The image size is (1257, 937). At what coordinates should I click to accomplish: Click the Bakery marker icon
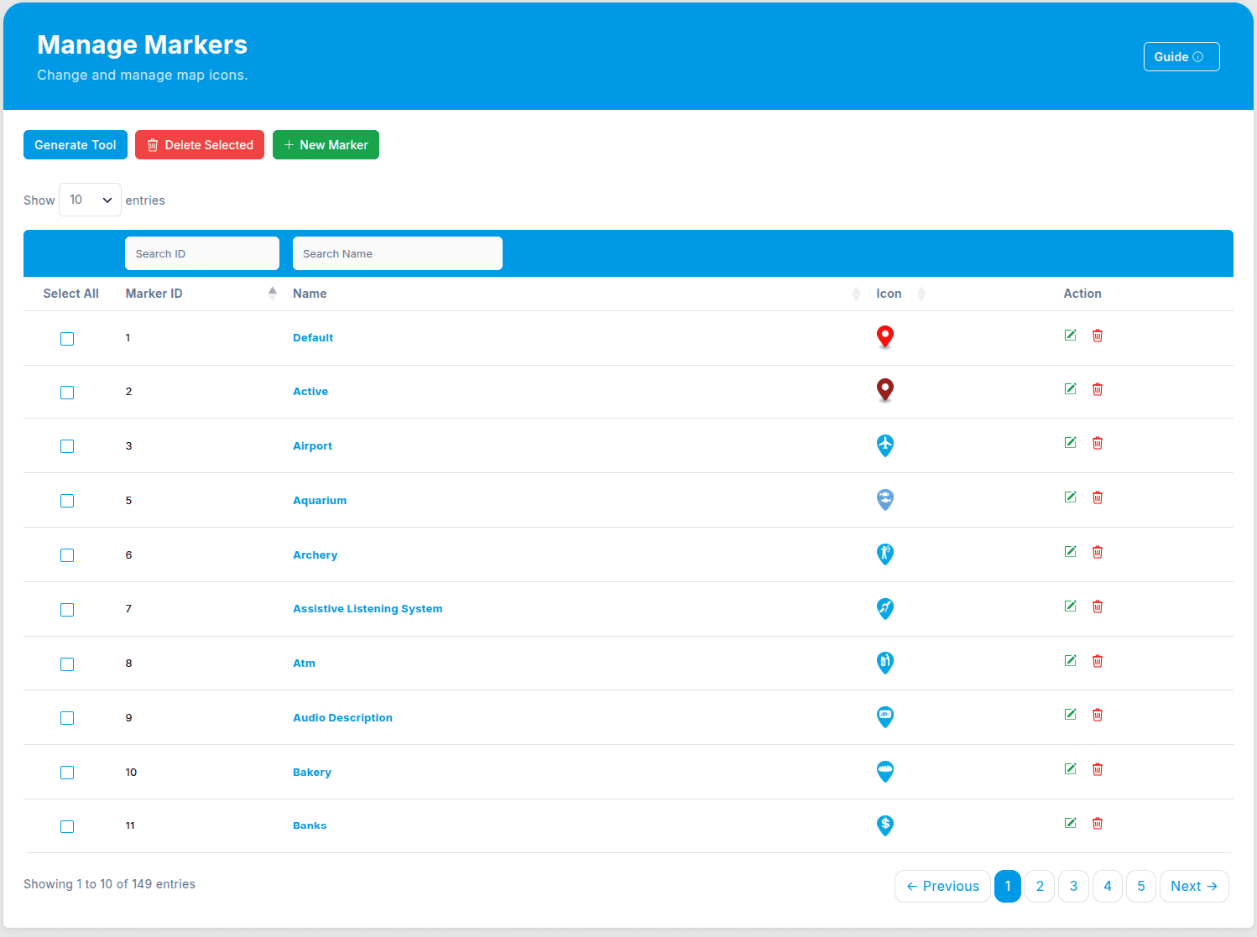click(885, 772)
